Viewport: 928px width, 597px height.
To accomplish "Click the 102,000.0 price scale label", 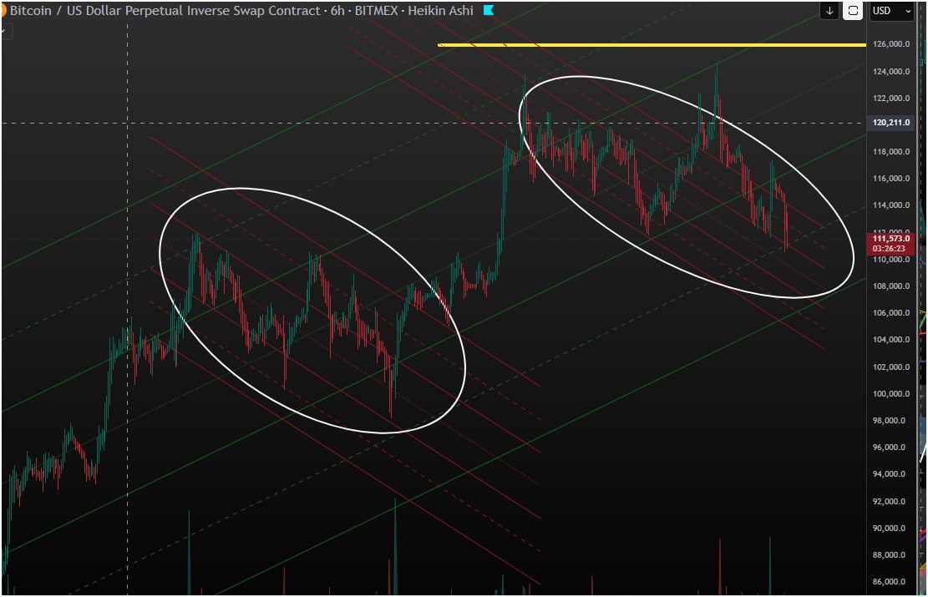I will 890,367.
